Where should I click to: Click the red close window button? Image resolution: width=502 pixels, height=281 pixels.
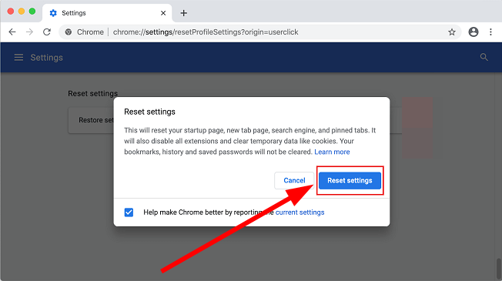coord(11,12)
